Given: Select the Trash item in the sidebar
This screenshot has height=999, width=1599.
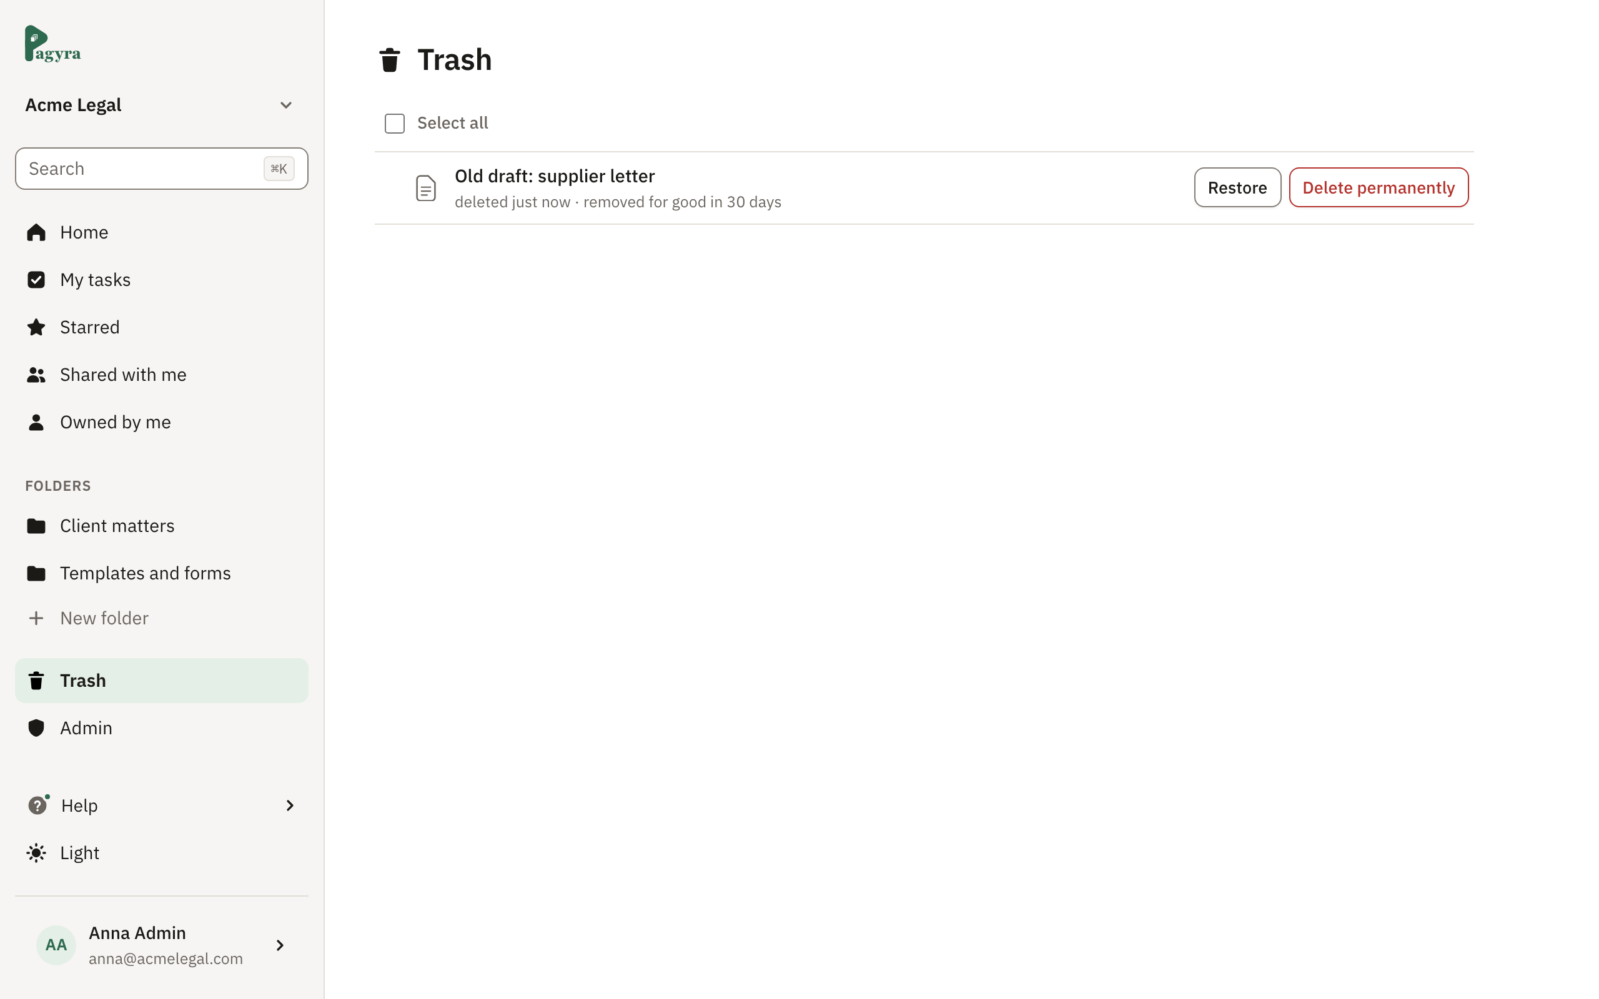Looking at the screenshot, I should click(161, 681).
